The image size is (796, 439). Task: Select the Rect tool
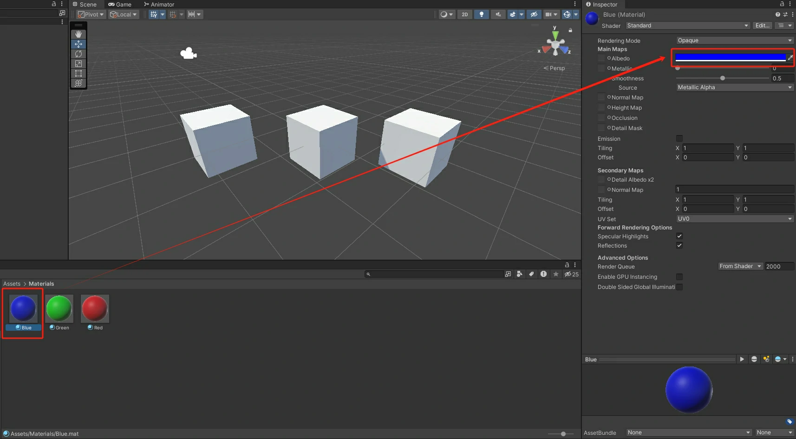78,73
